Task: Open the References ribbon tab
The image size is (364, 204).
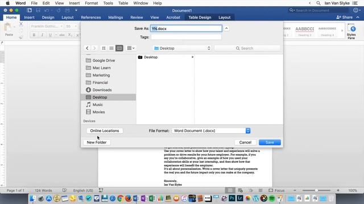Action: click(x=91, y=18)
